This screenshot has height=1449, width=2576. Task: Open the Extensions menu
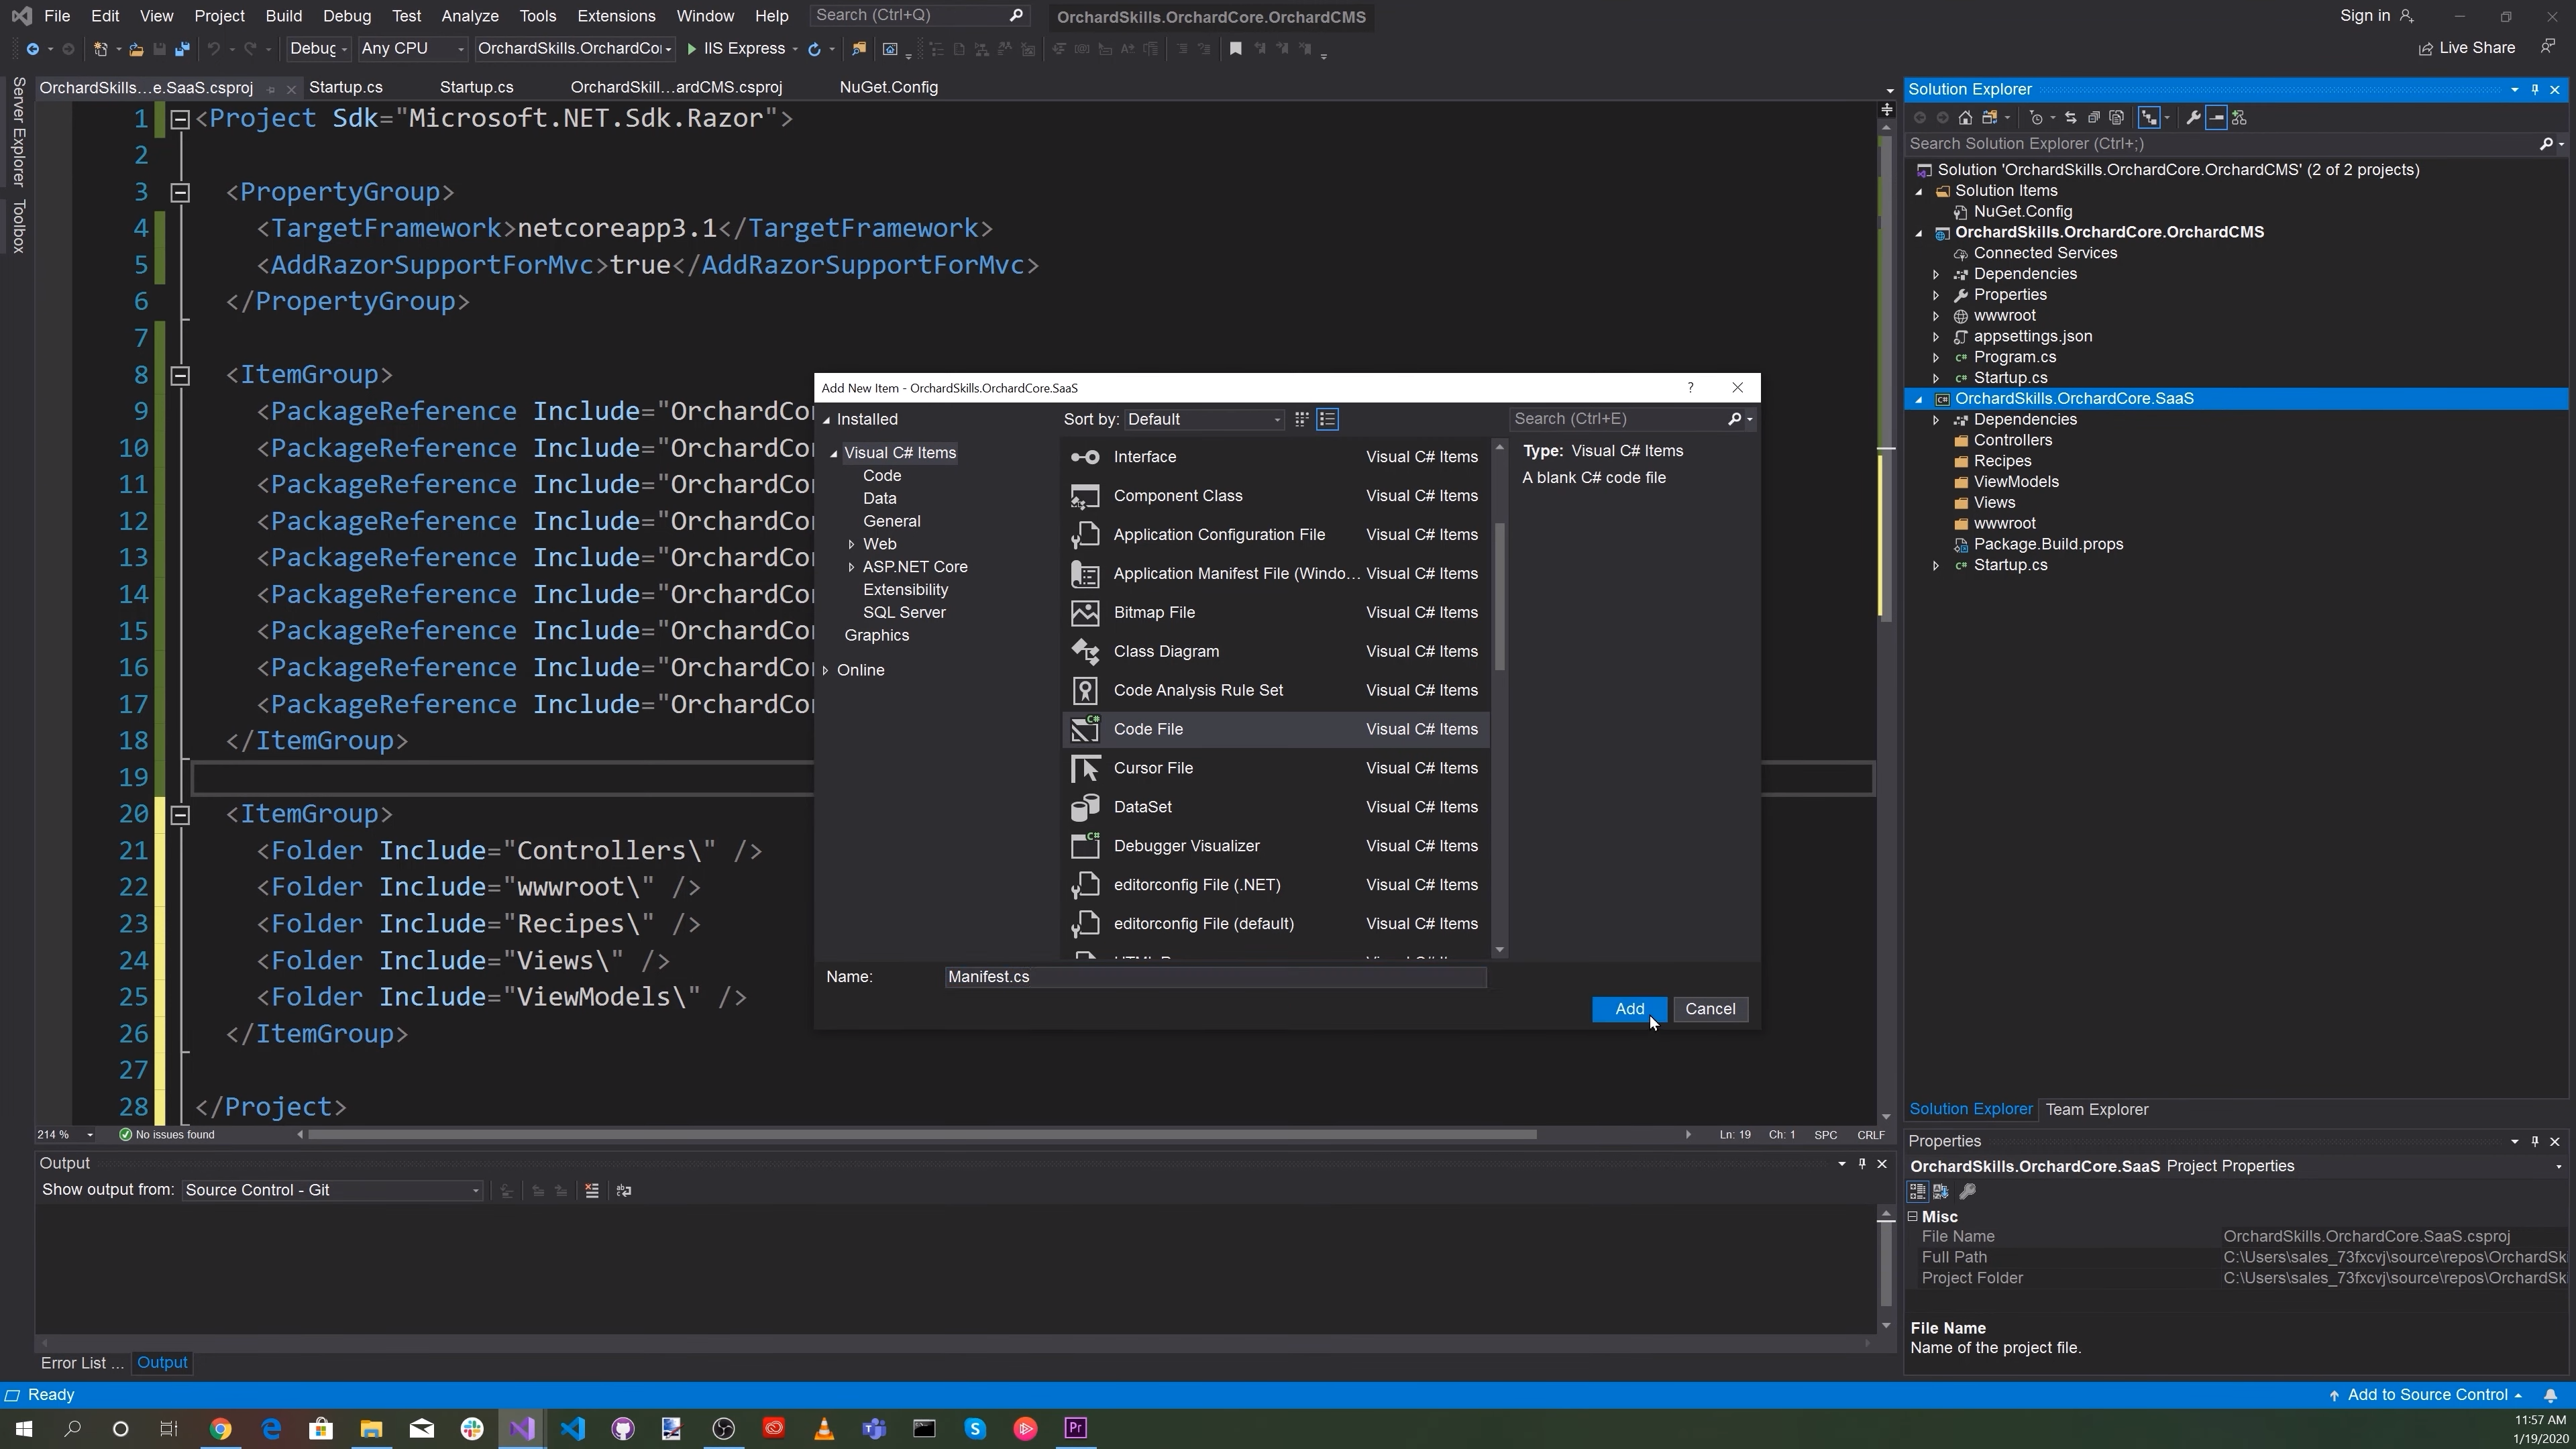(x=616, y=16)
